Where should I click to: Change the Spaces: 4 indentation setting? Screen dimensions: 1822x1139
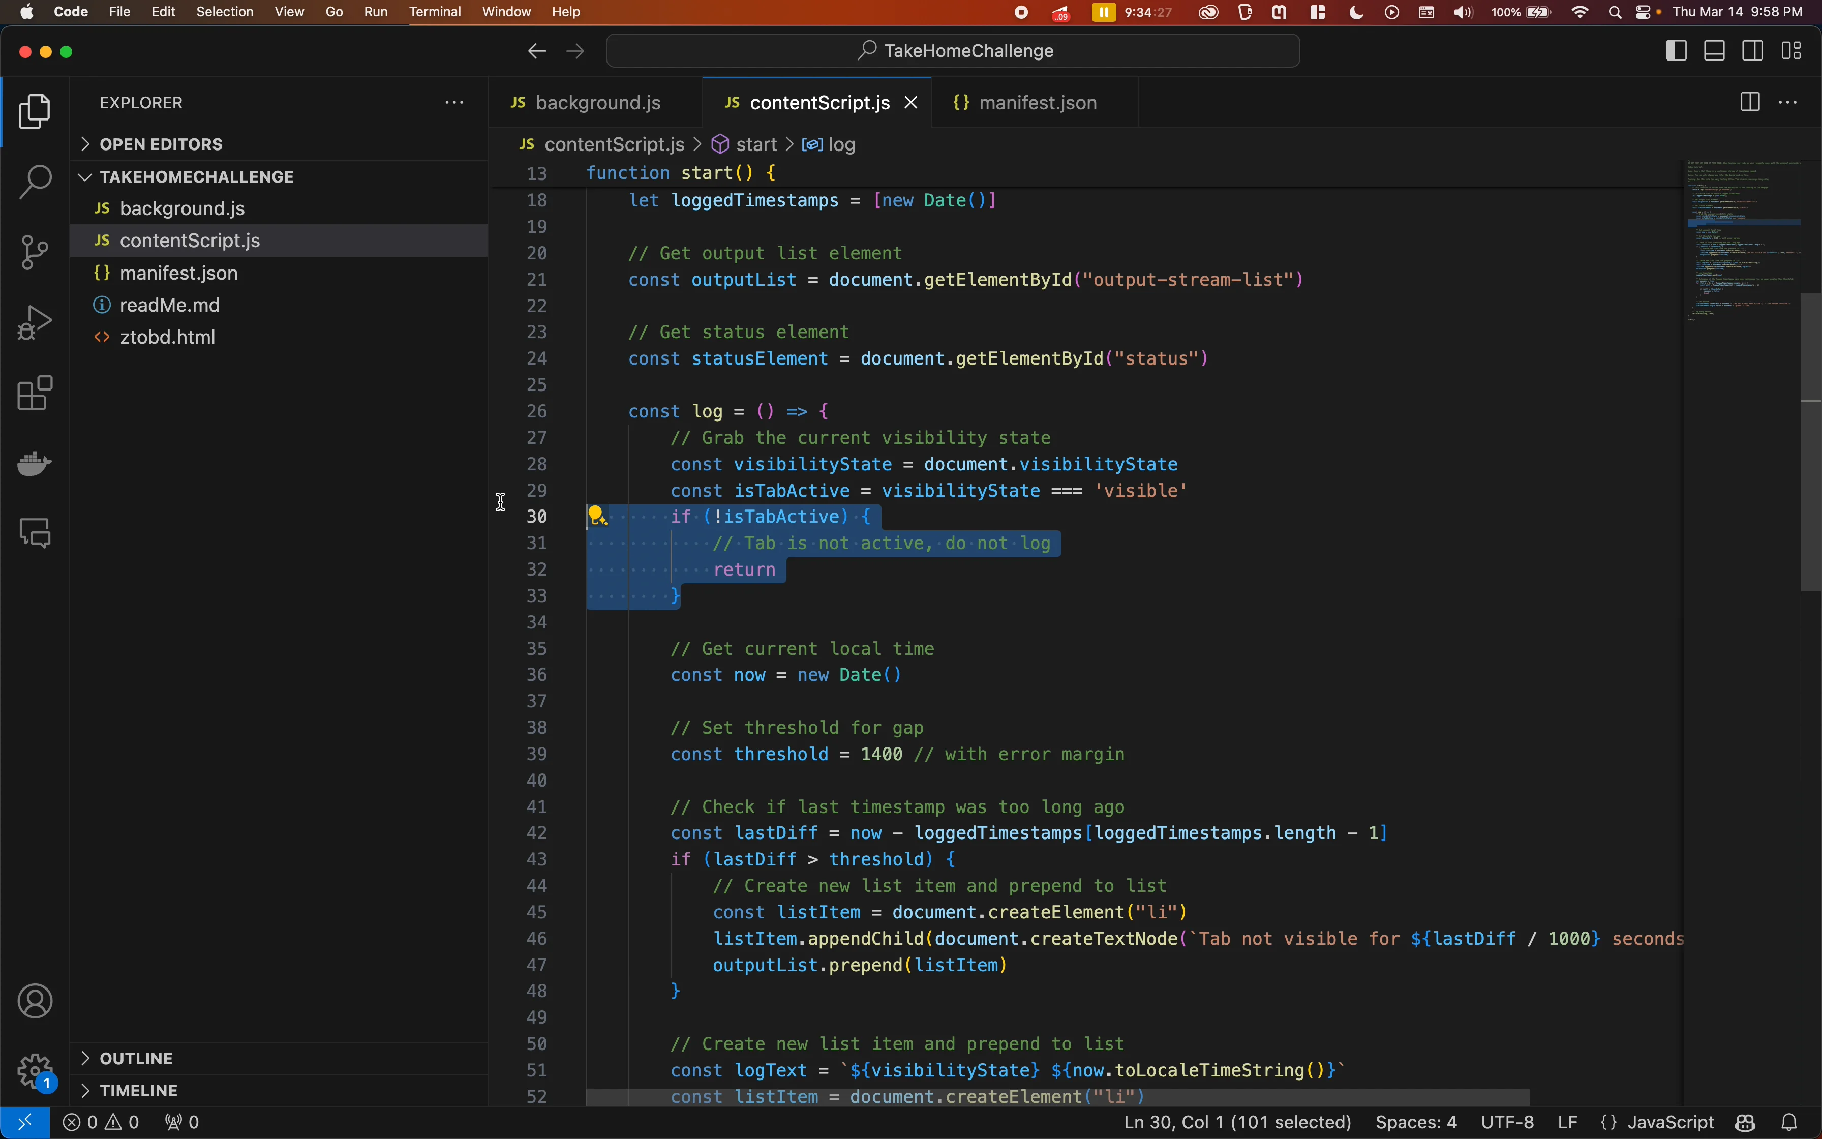[1415, 1122]
